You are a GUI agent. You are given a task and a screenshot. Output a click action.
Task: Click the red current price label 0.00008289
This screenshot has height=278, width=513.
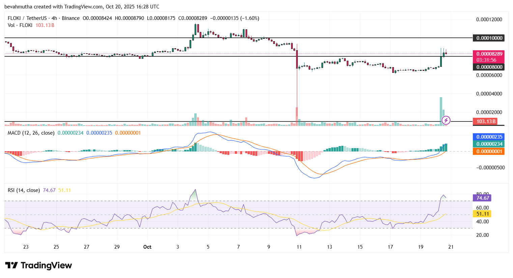(x=489, y=54)
